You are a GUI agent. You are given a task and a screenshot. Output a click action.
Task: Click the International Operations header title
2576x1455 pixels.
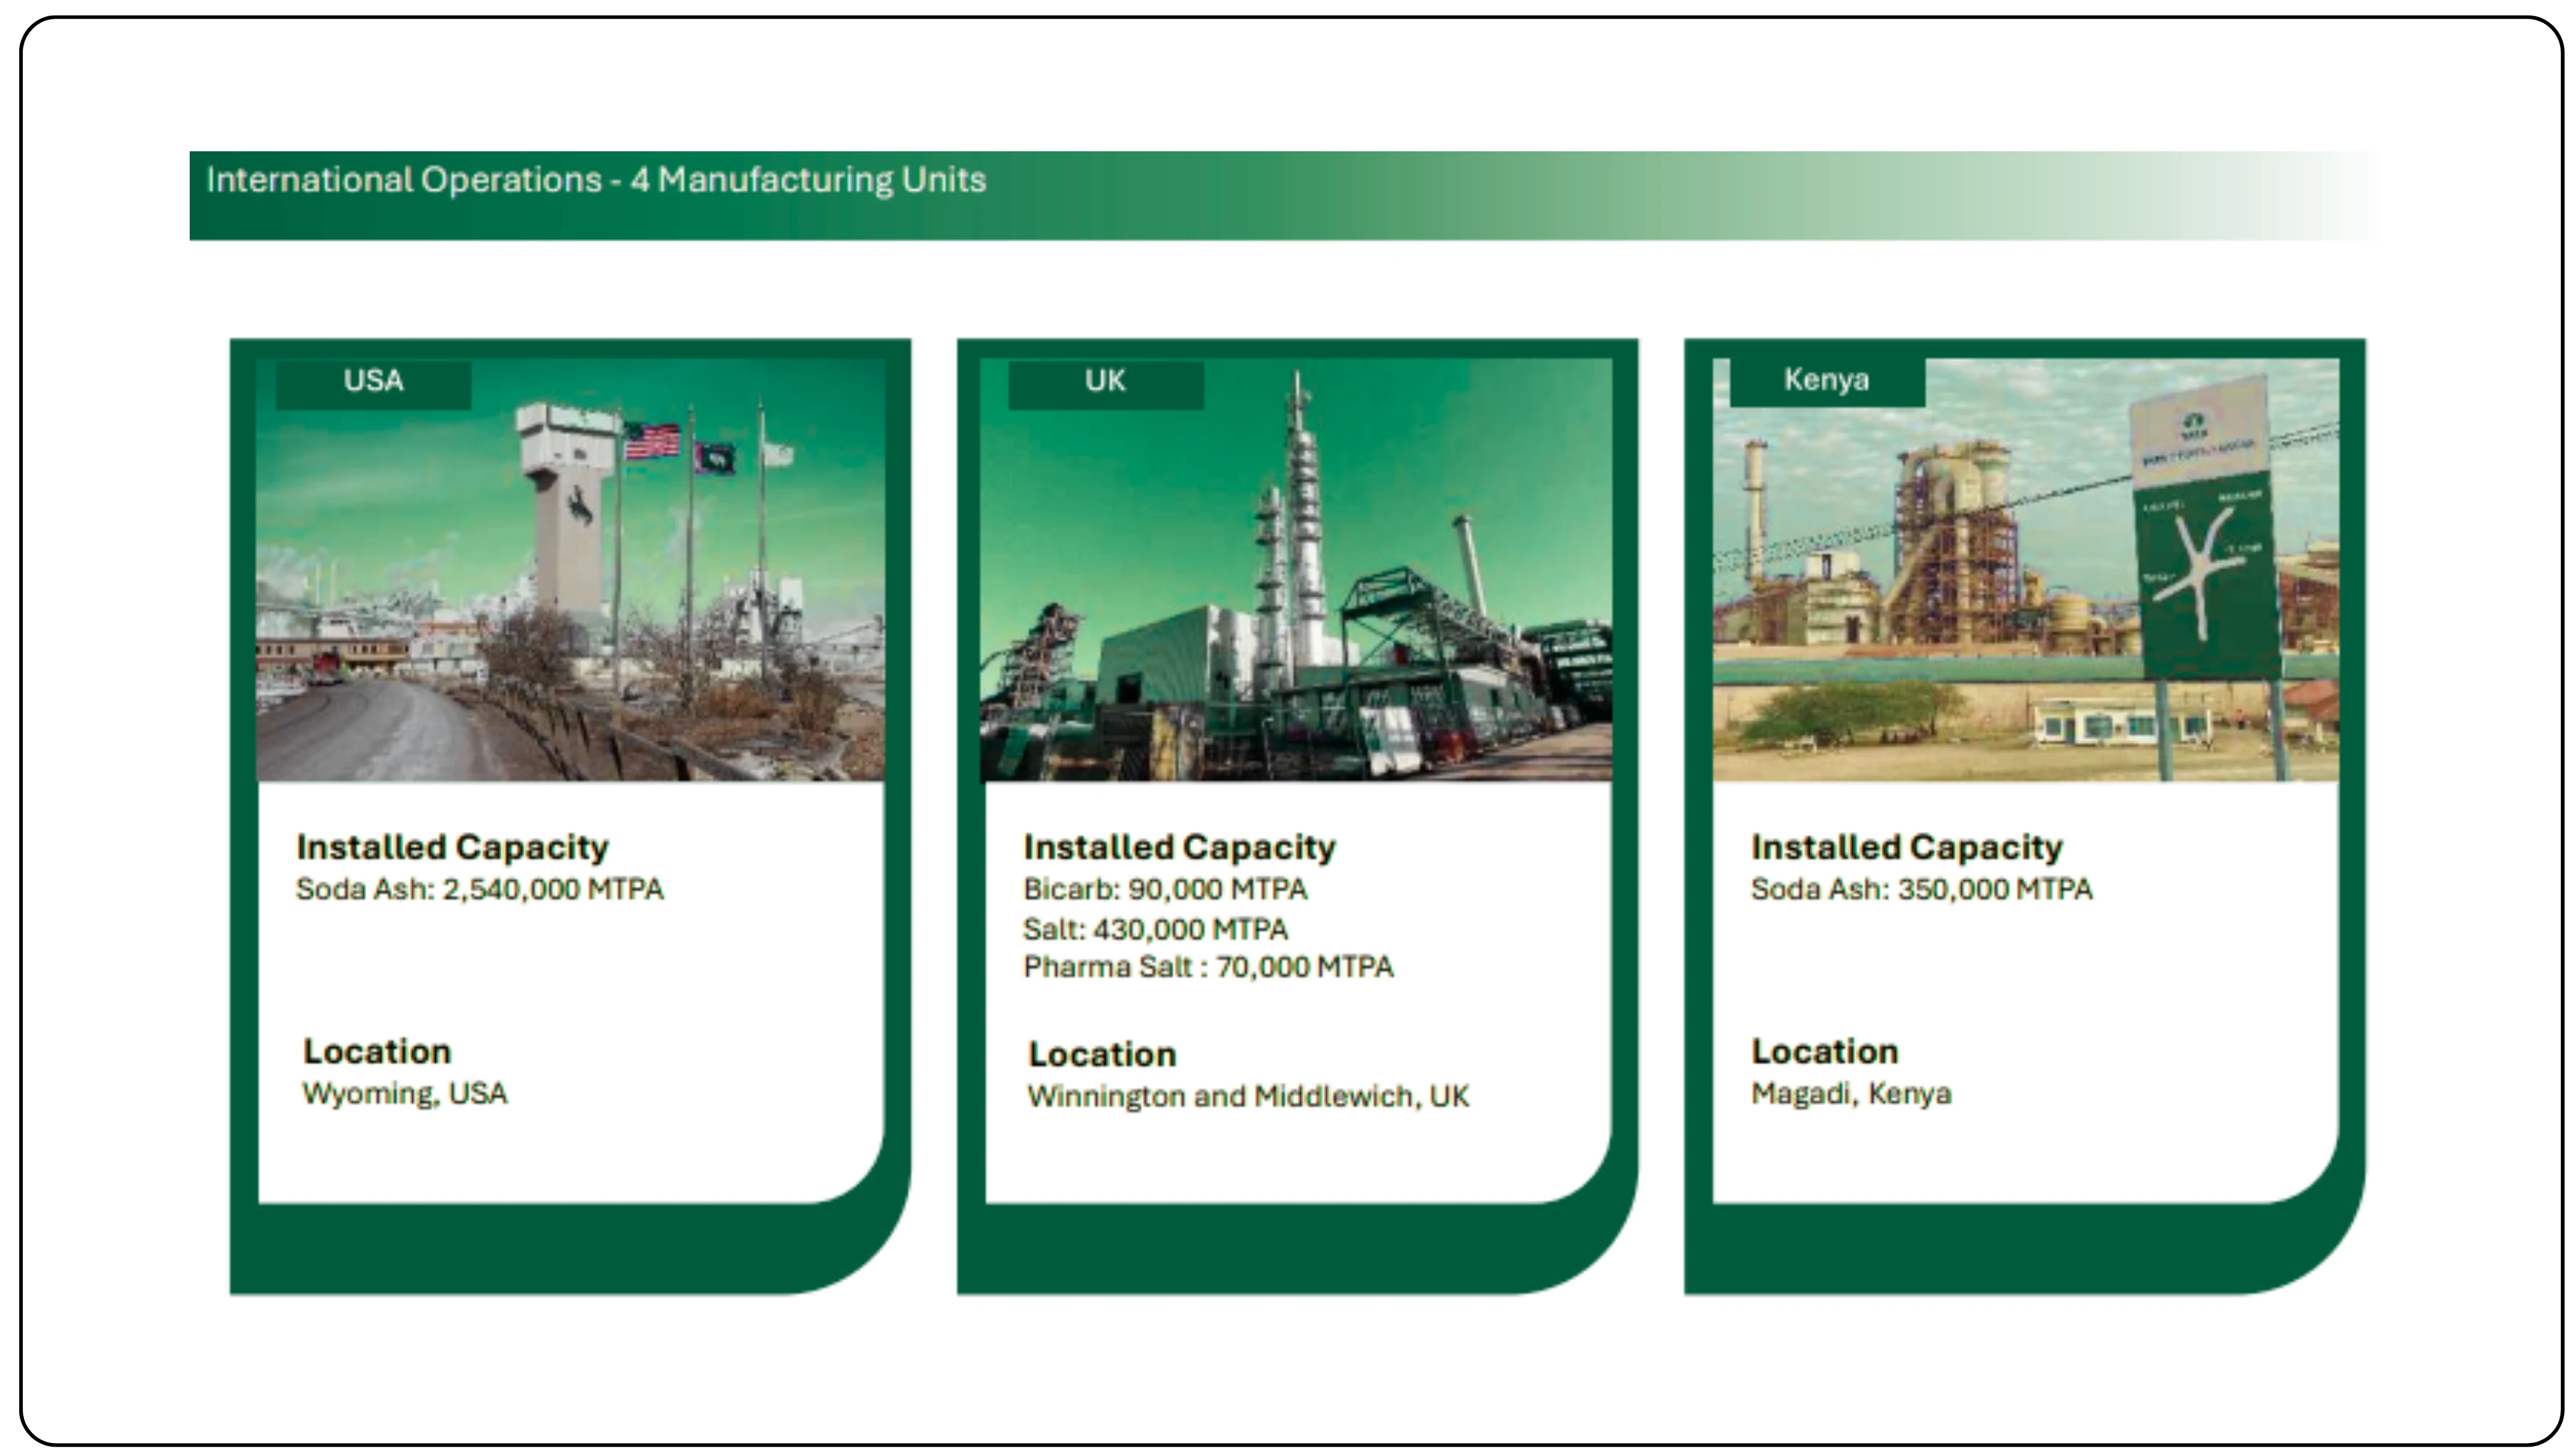pyautogui.click(x=596, y=181)
